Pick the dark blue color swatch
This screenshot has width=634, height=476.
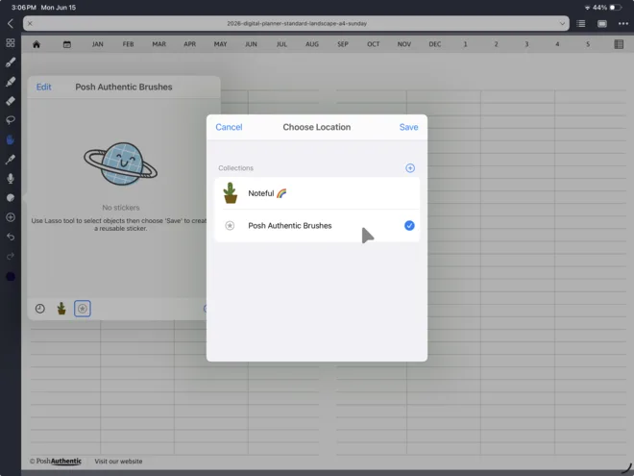pos(11,276)
